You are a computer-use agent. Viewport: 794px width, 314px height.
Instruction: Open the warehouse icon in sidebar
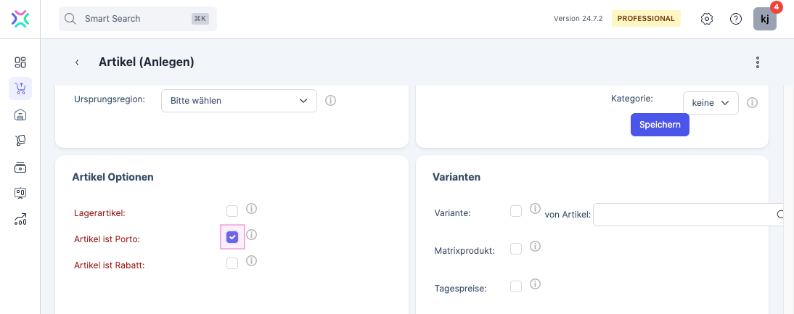pyautogui.click(x=20, y=115)
